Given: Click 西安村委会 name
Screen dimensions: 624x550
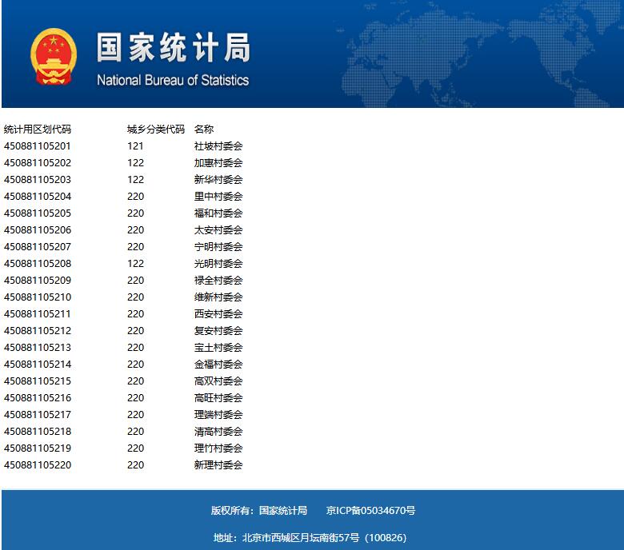Looking at the screenshot, I should tap(218, 314).
